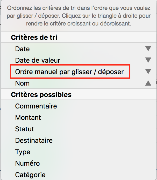This screenshot has width=157, height=180.
Task: Choose Montant from possible criteria
Action: tap(28, 118)
